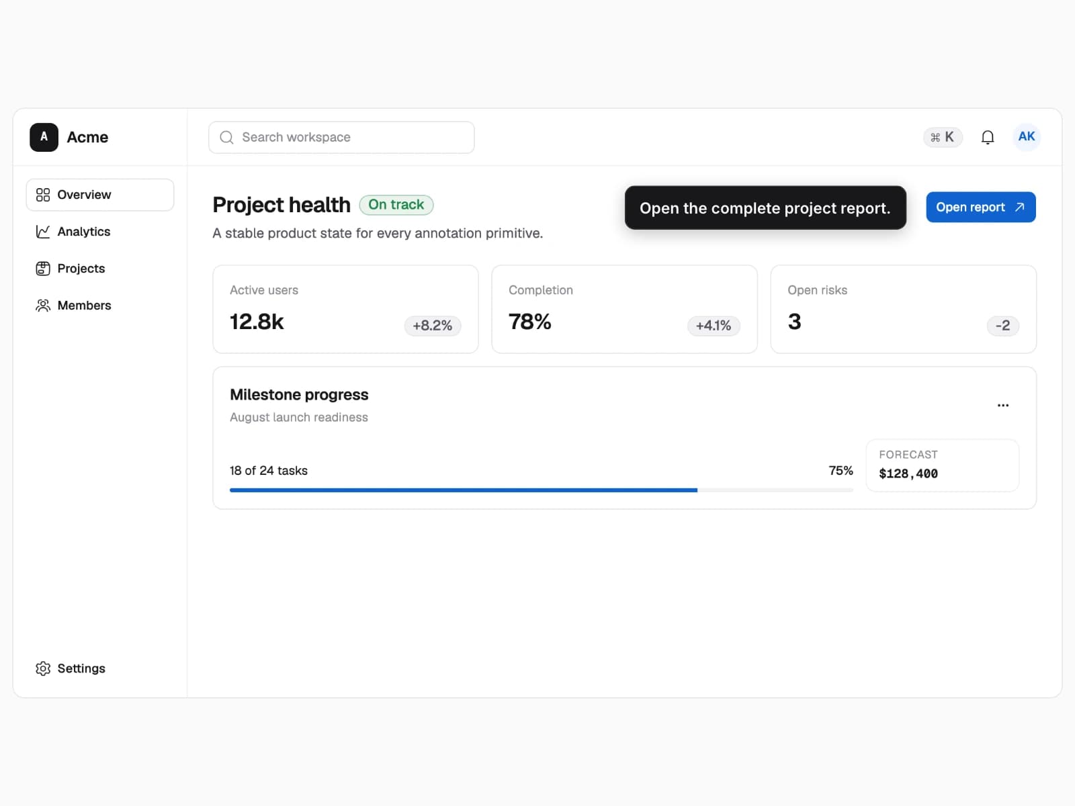Open AK user avatar menu

1027,137
